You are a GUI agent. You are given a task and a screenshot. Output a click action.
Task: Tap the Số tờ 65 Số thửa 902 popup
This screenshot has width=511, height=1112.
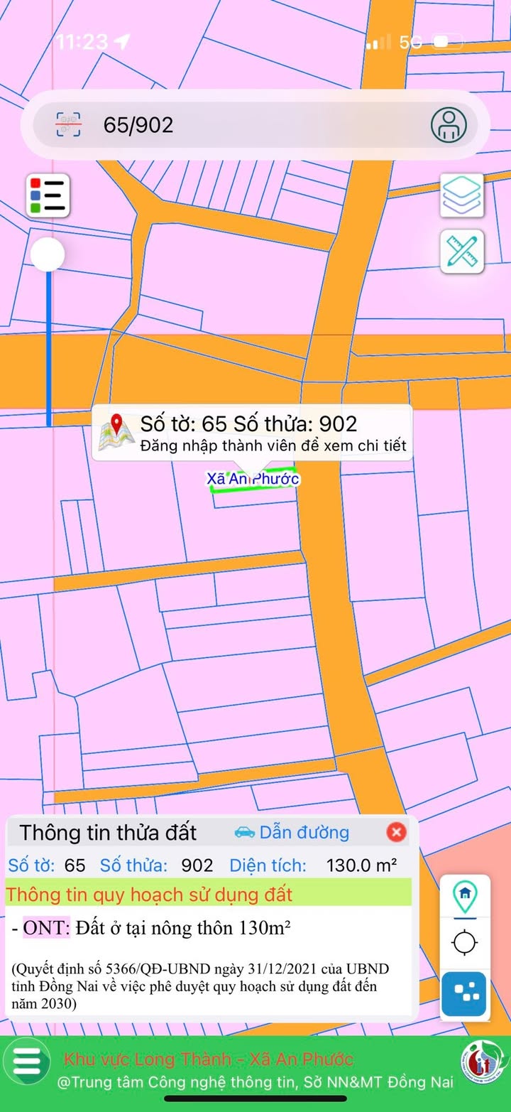pos(253,433)
